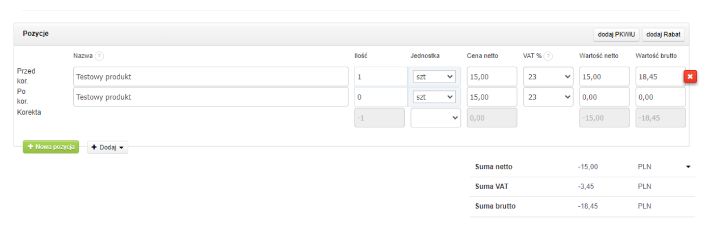Image resolution: width=711 pixels, height=249 pixels.
Task: Open the Dodaj dropdown button
Action: point(107,147)
